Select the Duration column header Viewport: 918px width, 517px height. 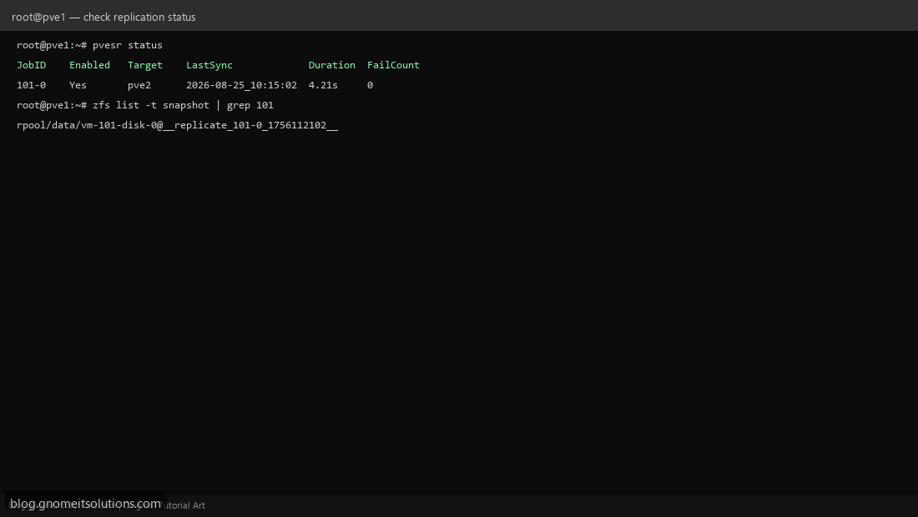coord(332,65)
